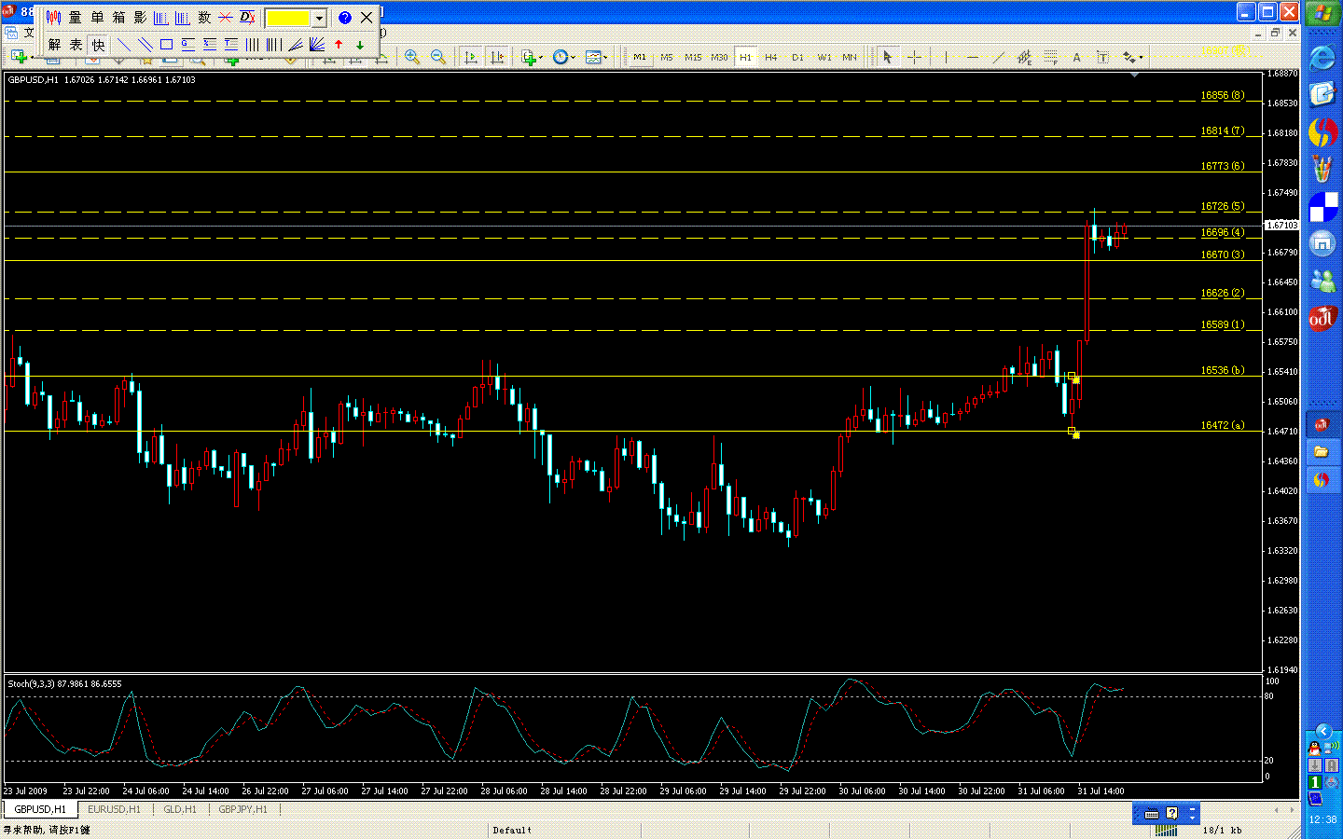Open Internet Explorer from taskbar
The width and height of the screenshot is (1343, 839).
click(1322, 58)
